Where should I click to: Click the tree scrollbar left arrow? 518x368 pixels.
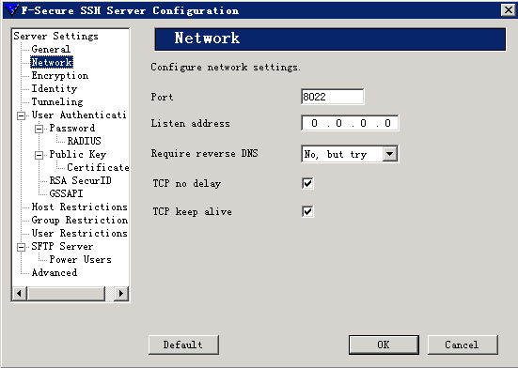(x=20, y=293)
